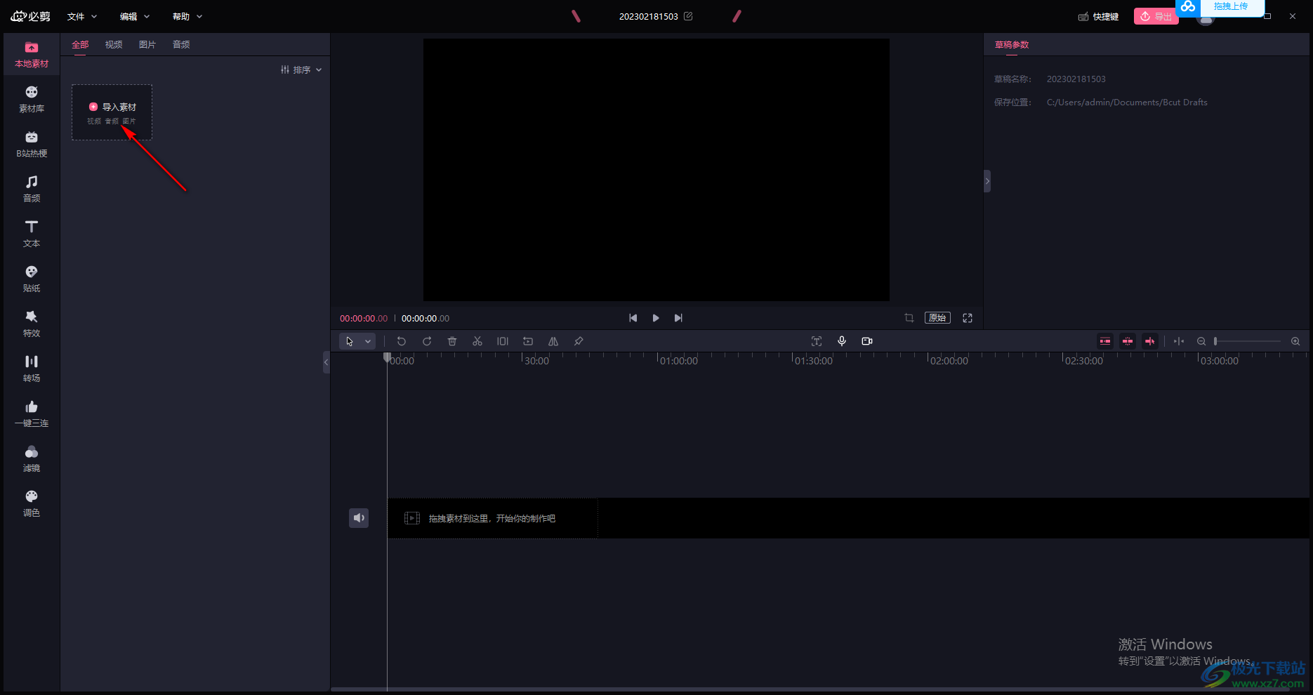Viewport: 1313px width, 695px height.
Task: Open the 一键三连 panel
Action: (x=32, y=414)
